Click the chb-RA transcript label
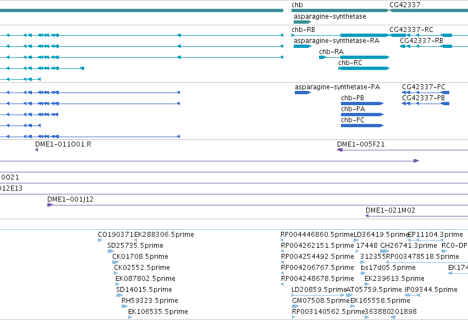Screen dimensions: 468x320 point(331,52)
